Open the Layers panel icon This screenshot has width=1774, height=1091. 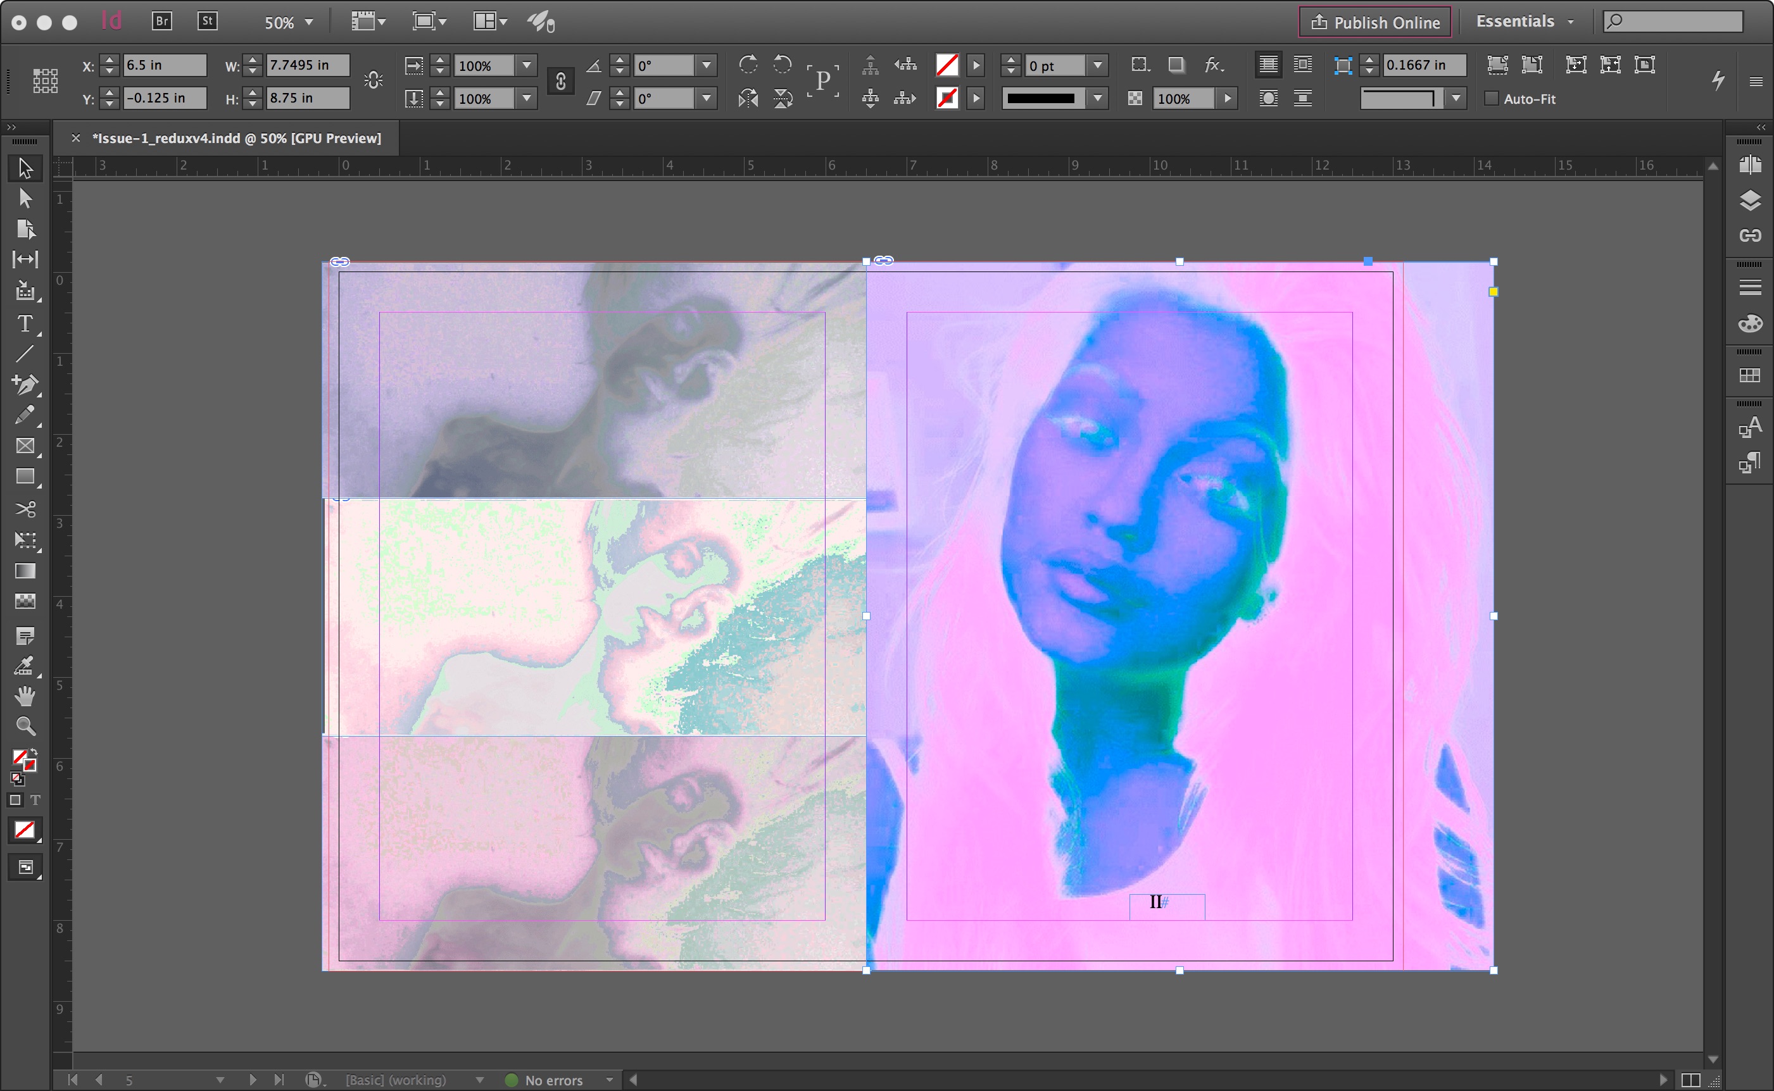[x=1749, y=200]
